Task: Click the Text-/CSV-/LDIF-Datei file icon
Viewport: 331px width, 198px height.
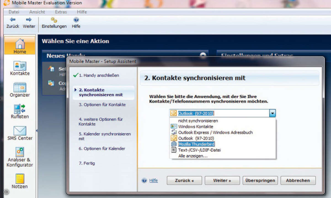Action: tap(174, 150)
